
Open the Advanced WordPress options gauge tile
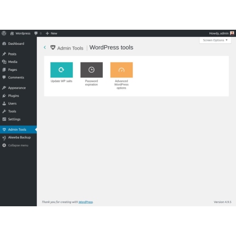point(121,70)
